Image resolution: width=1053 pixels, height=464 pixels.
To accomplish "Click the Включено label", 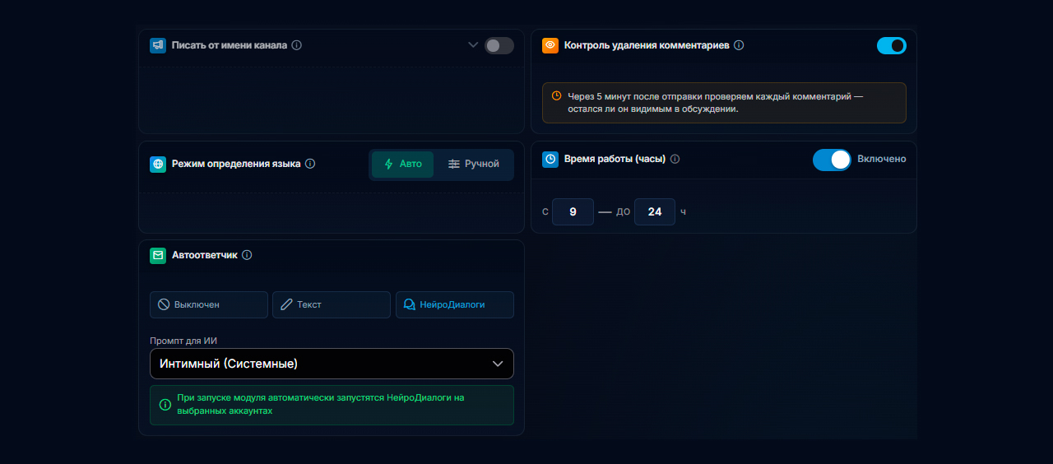I will (882, 159).
